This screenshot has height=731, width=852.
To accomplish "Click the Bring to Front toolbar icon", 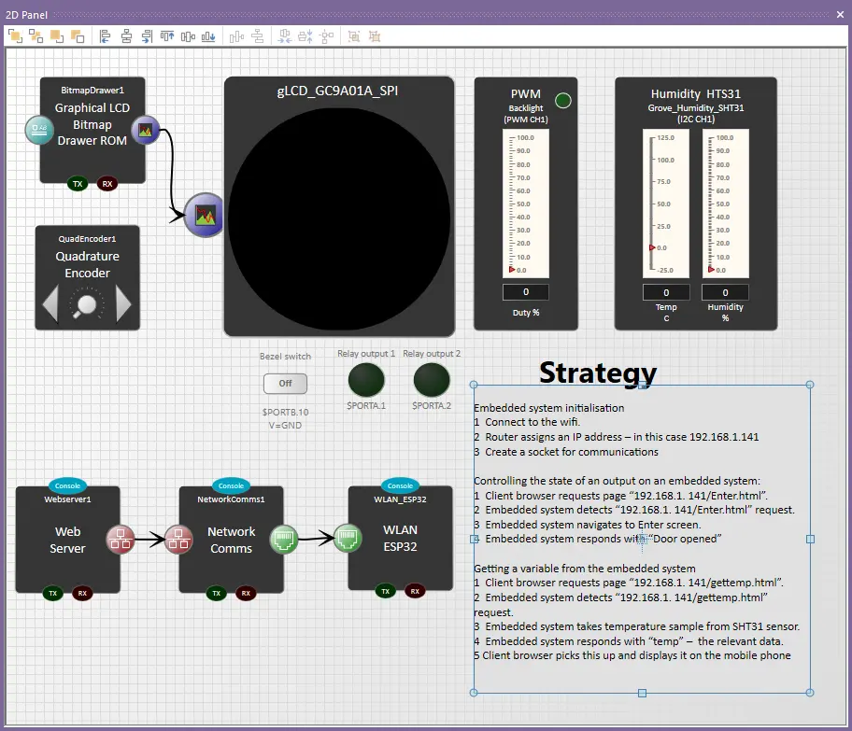I will coord(15,36).
